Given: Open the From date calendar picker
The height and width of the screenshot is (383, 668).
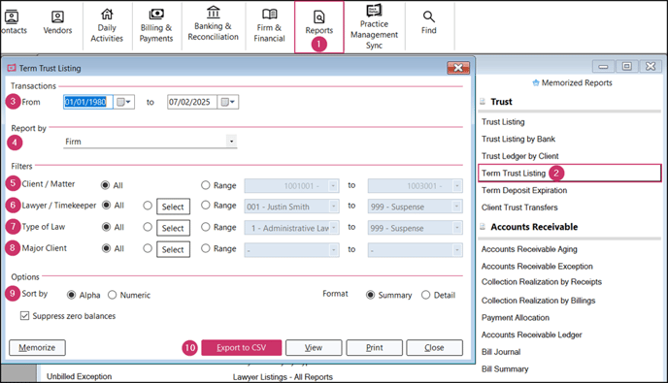Looking at the screenshot, I should point(124,102).
